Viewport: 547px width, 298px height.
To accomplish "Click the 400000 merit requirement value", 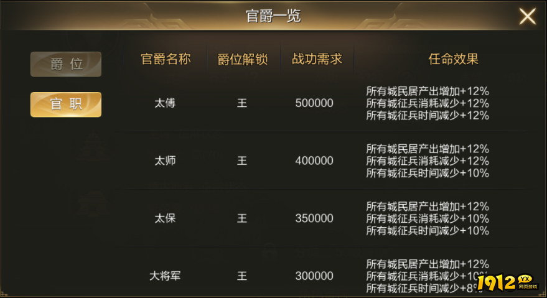I will pos(314,161).
